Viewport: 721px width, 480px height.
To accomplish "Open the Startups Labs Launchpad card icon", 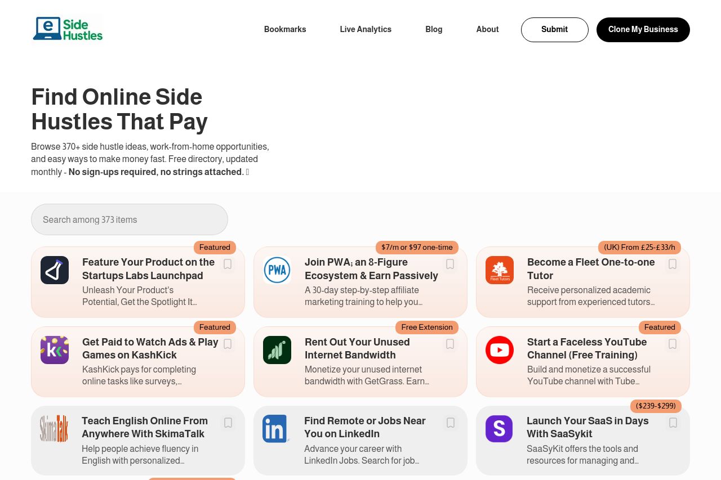I will coord(55,270).
